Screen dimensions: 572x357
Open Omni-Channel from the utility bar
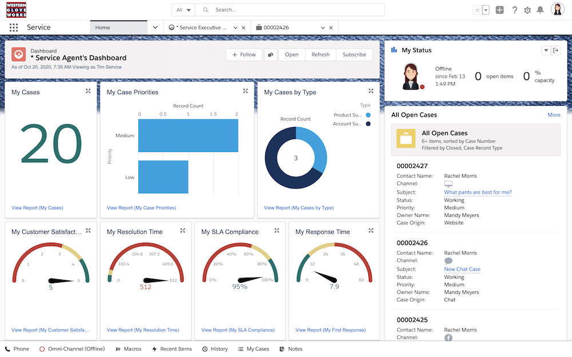71,348
